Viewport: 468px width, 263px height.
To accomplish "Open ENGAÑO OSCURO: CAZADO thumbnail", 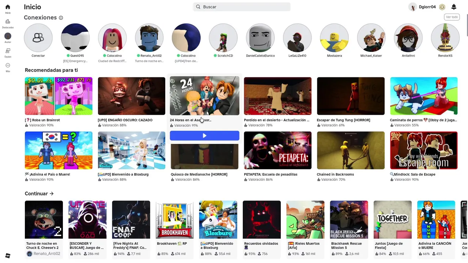I will click(132, 96).
